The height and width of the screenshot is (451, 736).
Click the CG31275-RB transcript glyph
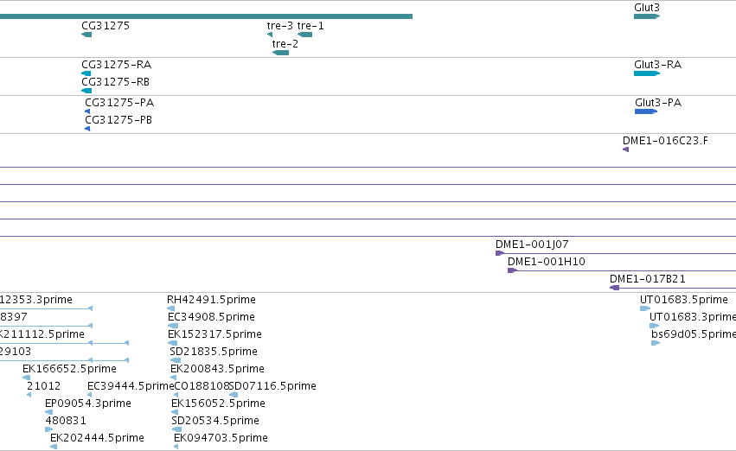(86, 91)
